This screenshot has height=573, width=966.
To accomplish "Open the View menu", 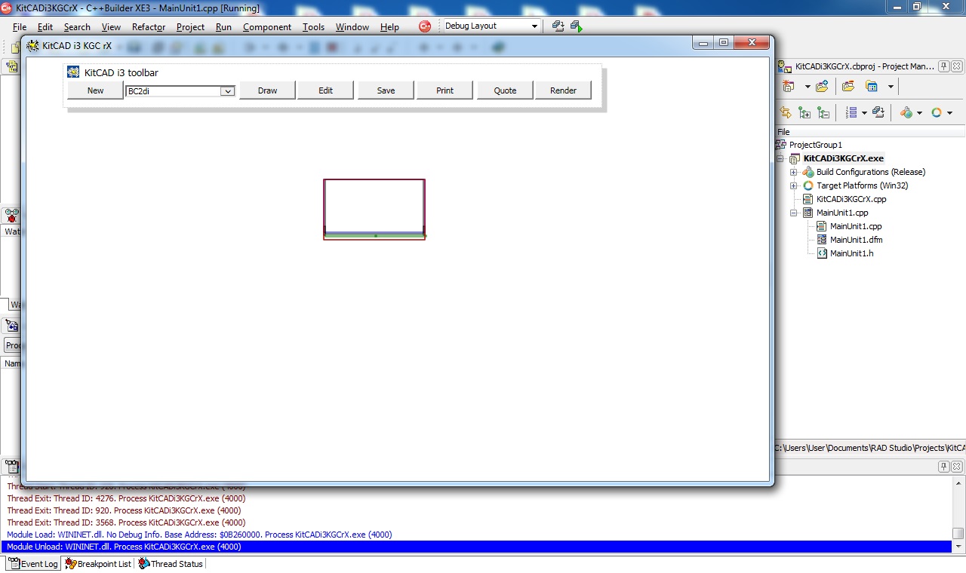I will pos(111,27).
